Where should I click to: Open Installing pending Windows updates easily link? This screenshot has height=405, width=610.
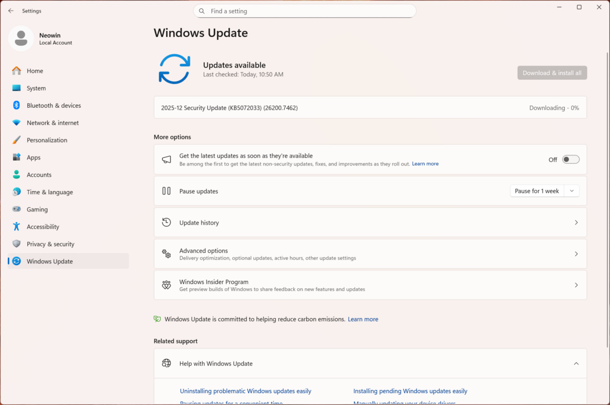coord(410,391)
